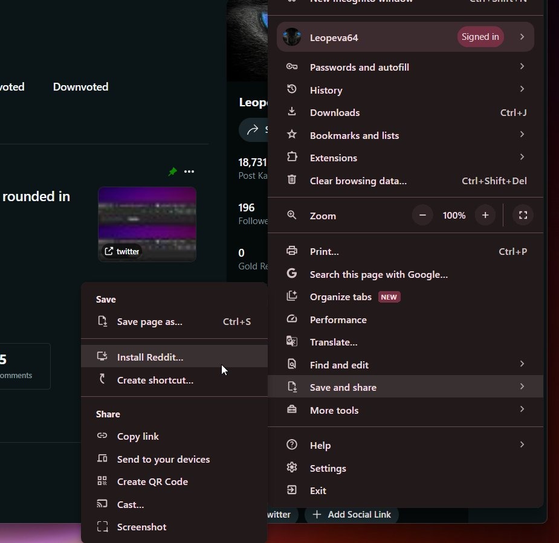
Task: Click the Bookmarks star icon
Action: pos(292,134)
